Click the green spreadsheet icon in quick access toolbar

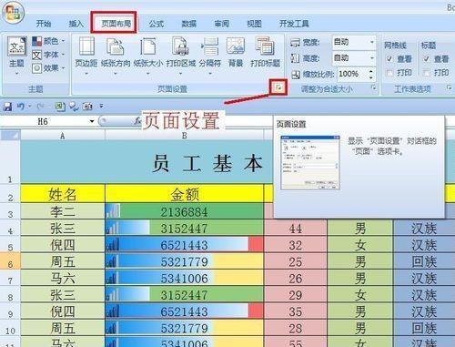coord(60,107)
